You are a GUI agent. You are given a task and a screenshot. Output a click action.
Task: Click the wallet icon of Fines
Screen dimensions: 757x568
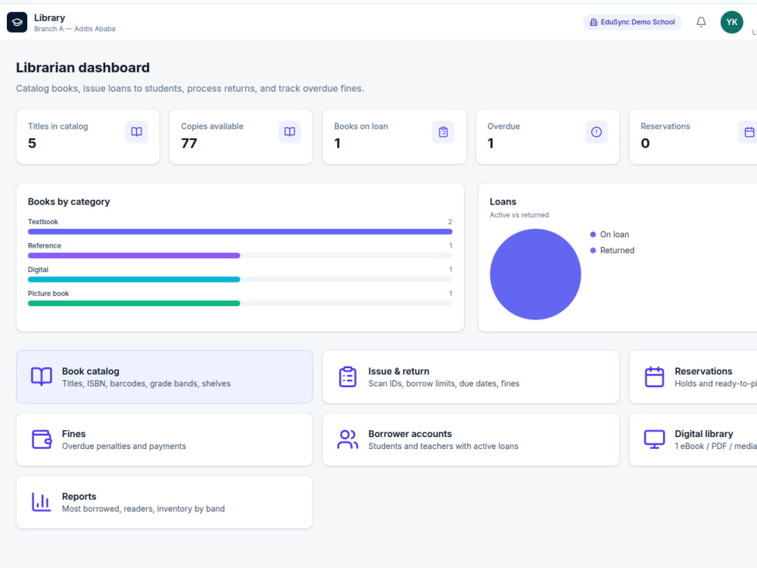[42, 439]
